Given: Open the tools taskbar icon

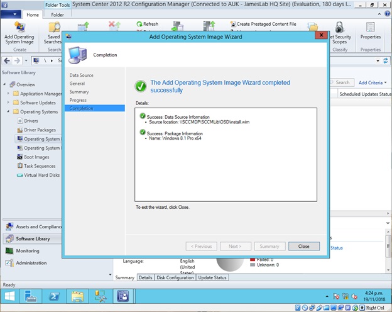Looking at the screenshot, I should (101, 296).
